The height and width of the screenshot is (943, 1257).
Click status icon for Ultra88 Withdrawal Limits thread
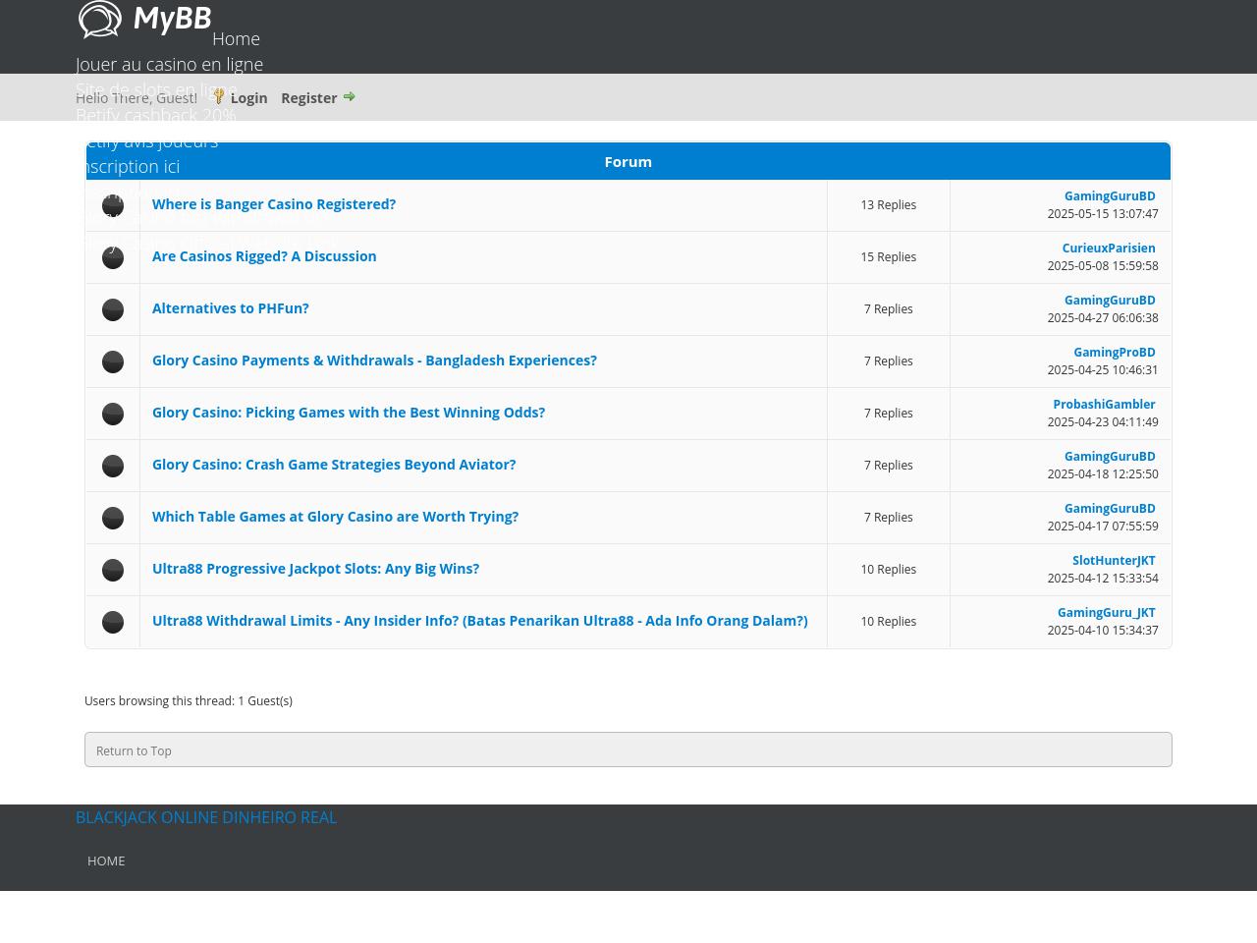pos(113,622)
